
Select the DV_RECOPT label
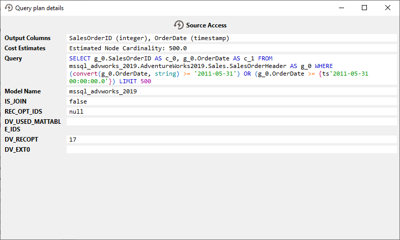click(x=21, y=139)
